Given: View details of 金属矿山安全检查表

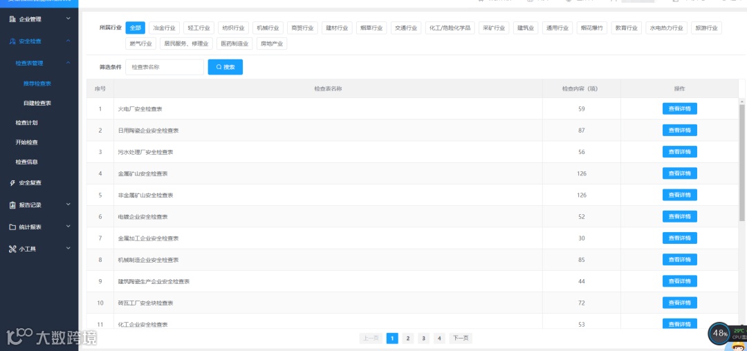Looking at the screenshot, I should click(679, 173).
